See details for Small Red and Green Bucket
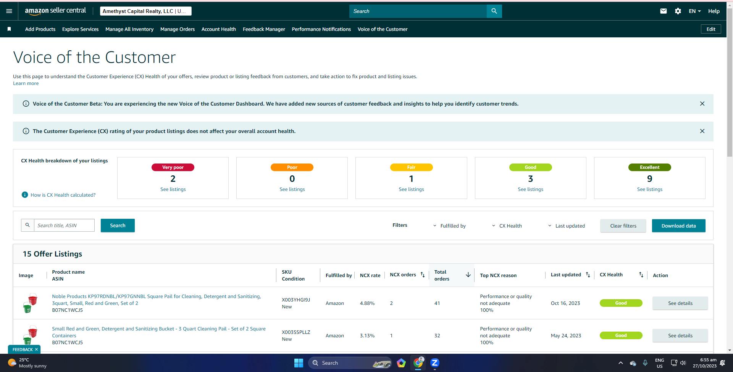This screenshot has width=733, height=372. 680,335
